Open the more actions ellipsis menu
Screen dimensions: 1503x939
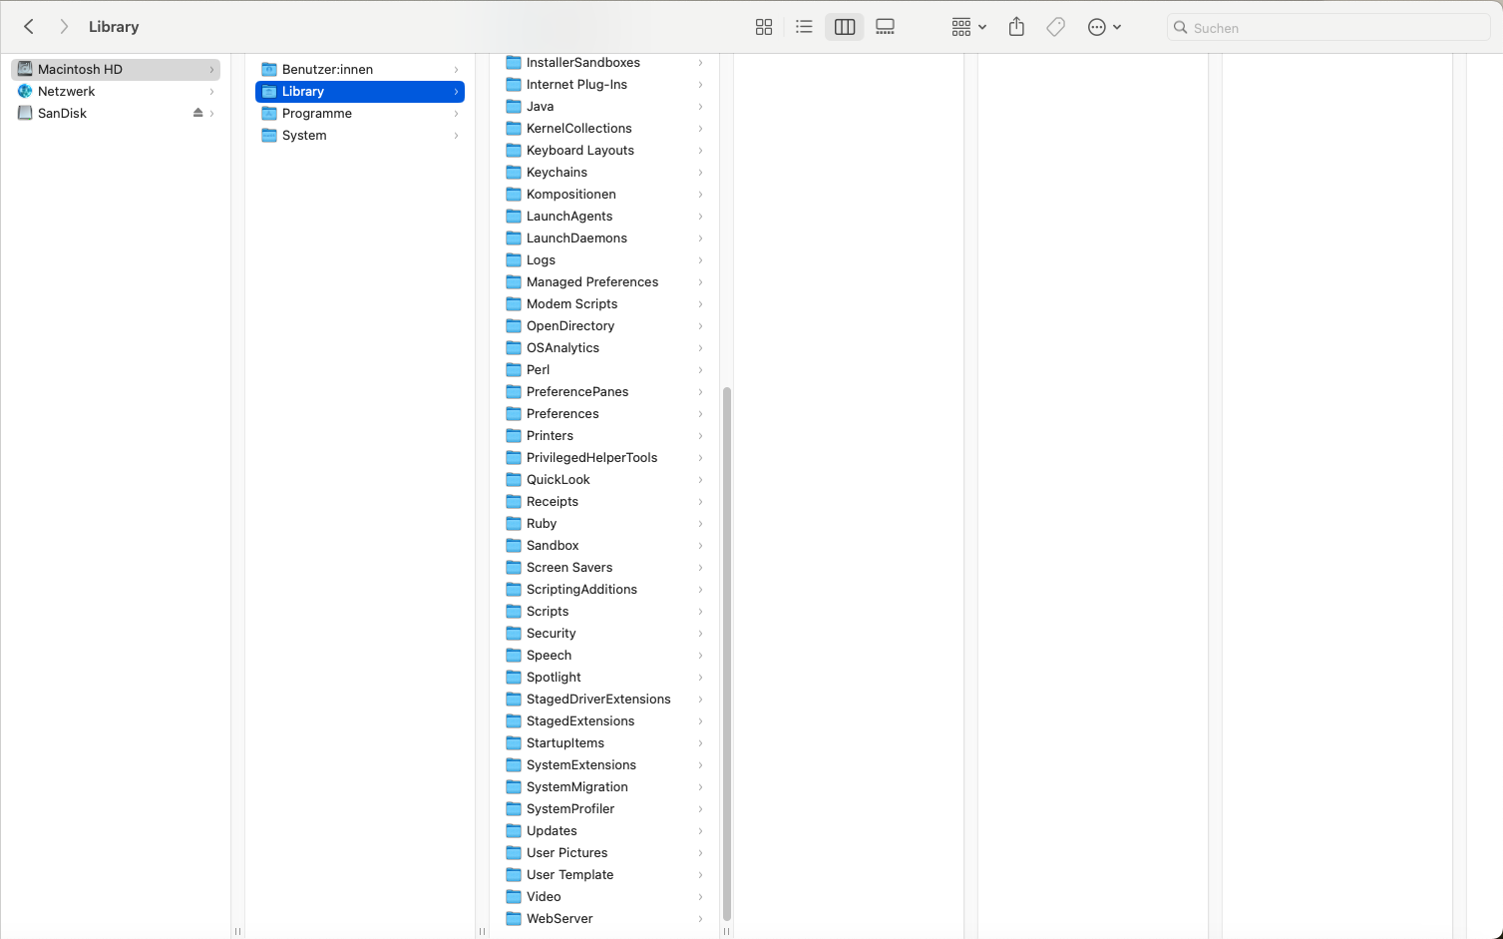point(1104,27)
